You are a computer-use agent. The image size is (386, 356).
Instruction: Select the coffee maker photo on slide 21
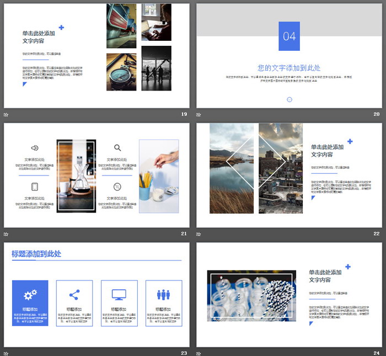(76, 176)
